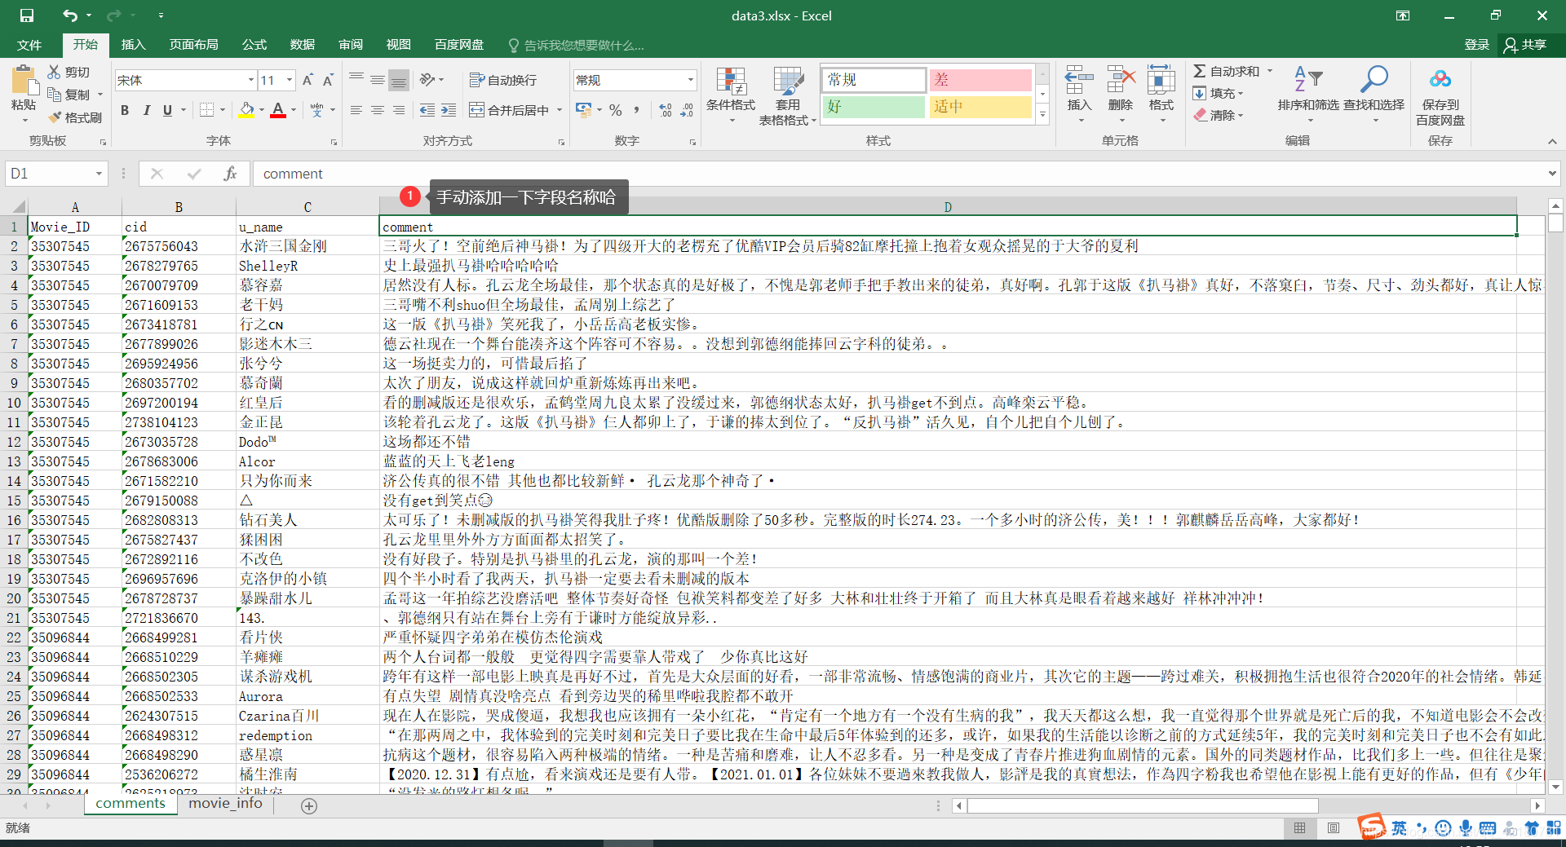The height and width of the screenshot is (847, 1566).
Task: Click Increase Decimal icon
Action: click(666, 110)
